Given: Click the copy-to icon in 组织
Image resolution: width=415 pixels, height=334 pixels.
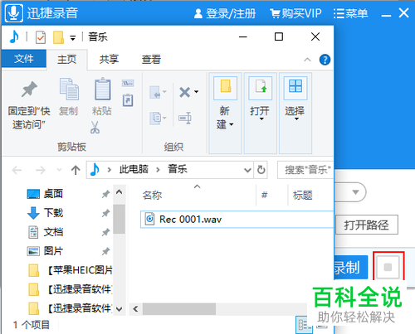Looking at the screenshot, I should pos(158,118).
